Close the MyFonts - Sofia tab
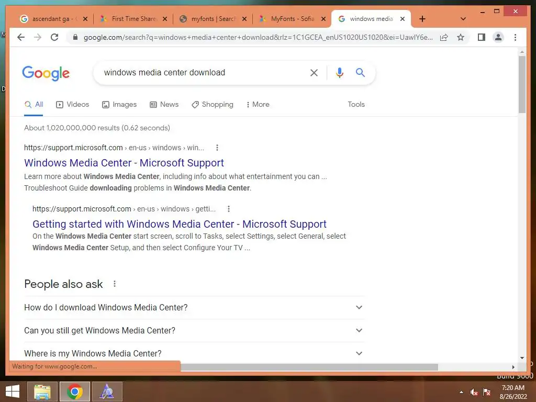 click(323, 19)
